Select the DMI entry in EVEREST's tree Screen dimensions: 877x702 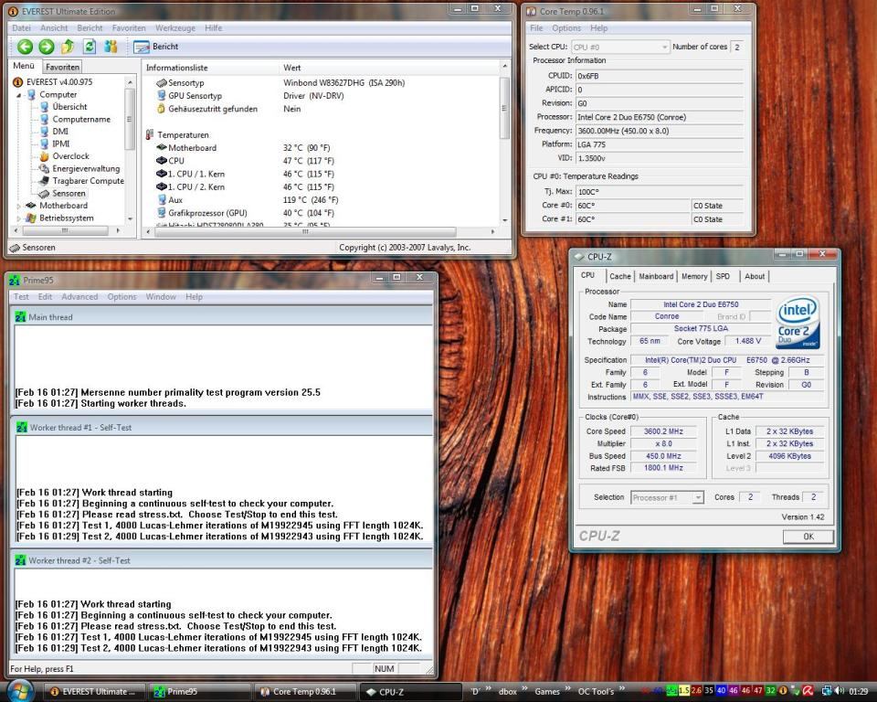pyautogui.click(x=60, y=131)
